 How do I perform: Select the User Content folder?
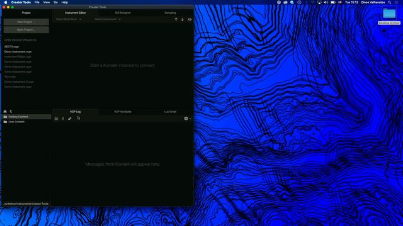(26, 122)
